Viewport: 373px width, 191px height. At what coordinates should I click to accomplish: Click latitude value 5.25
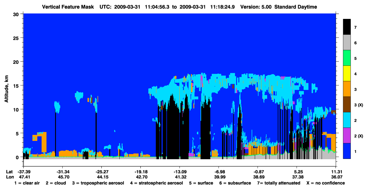point(298,172)
